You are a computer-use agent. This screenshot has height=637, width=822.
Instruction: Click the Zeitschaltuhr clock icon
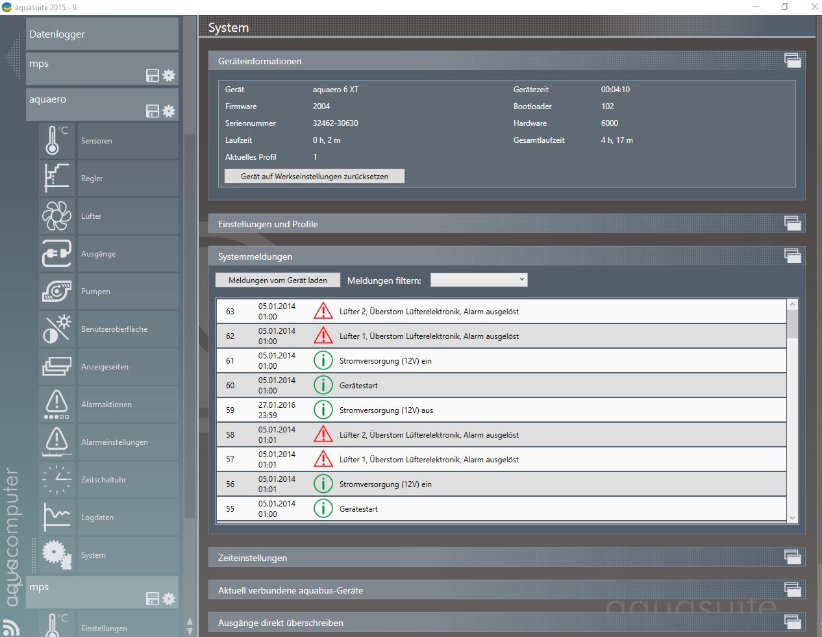click(56, 479)
